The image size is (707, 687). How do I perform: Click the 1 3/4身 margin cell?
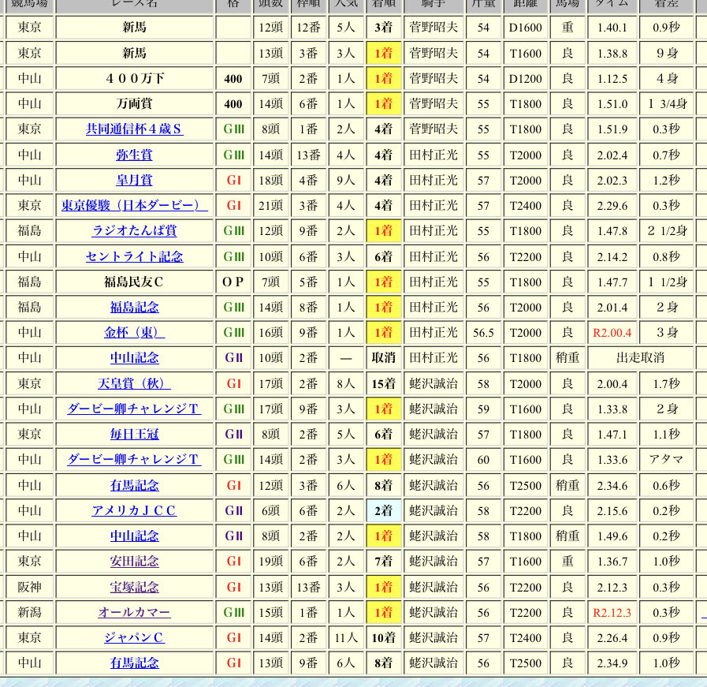pos(666,104)
